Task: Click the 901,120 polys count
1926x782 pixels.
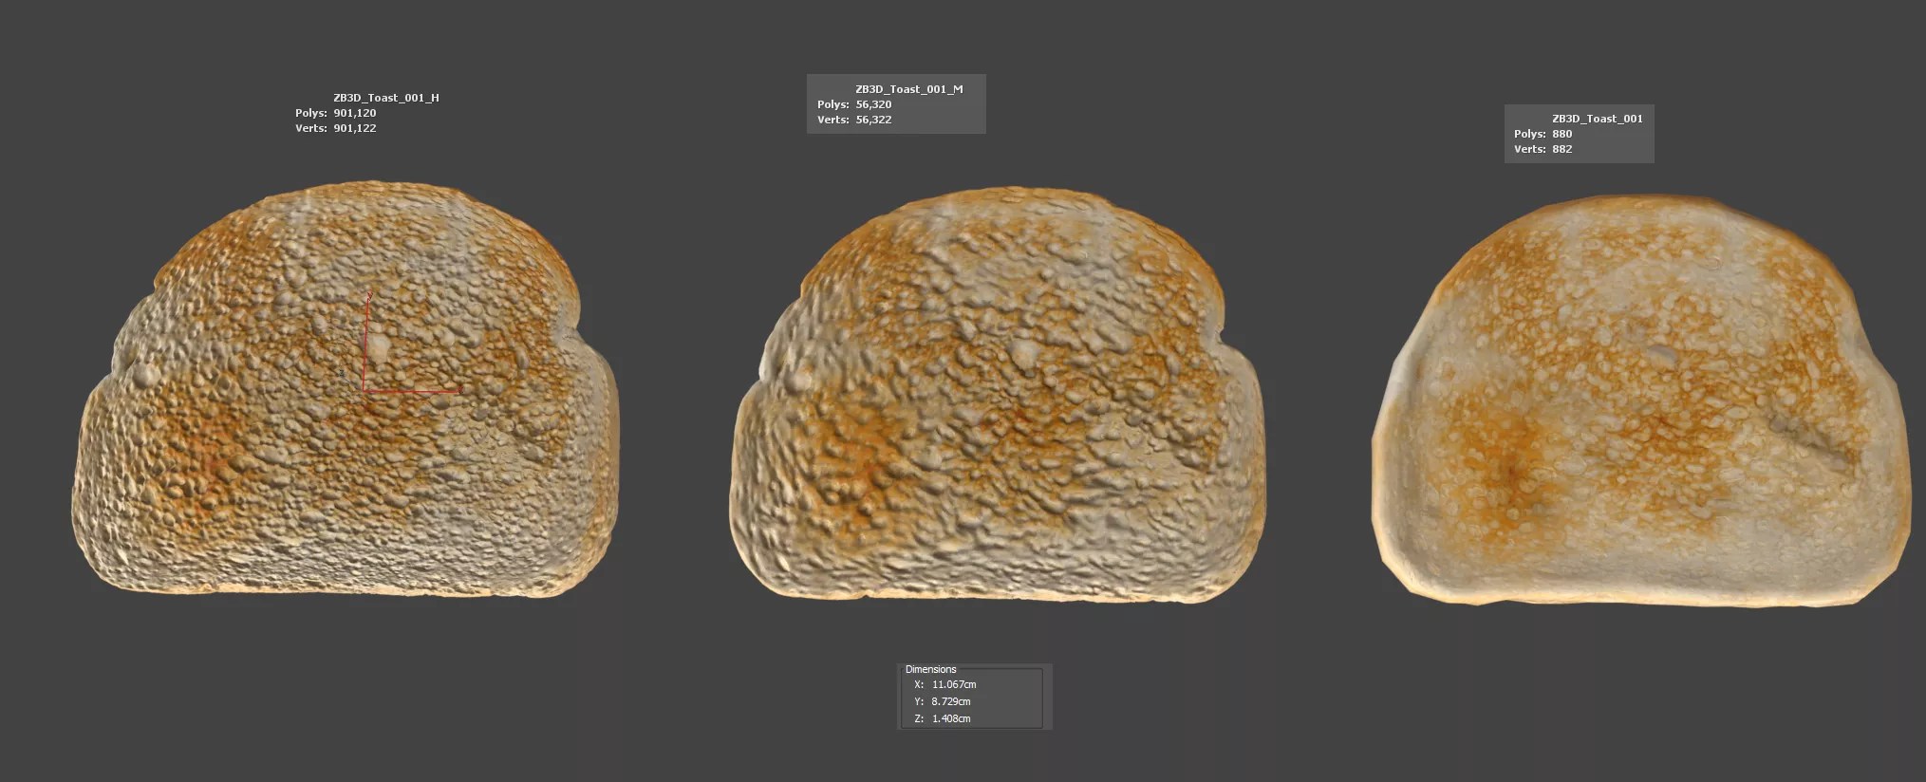Action: click(354, 113)
